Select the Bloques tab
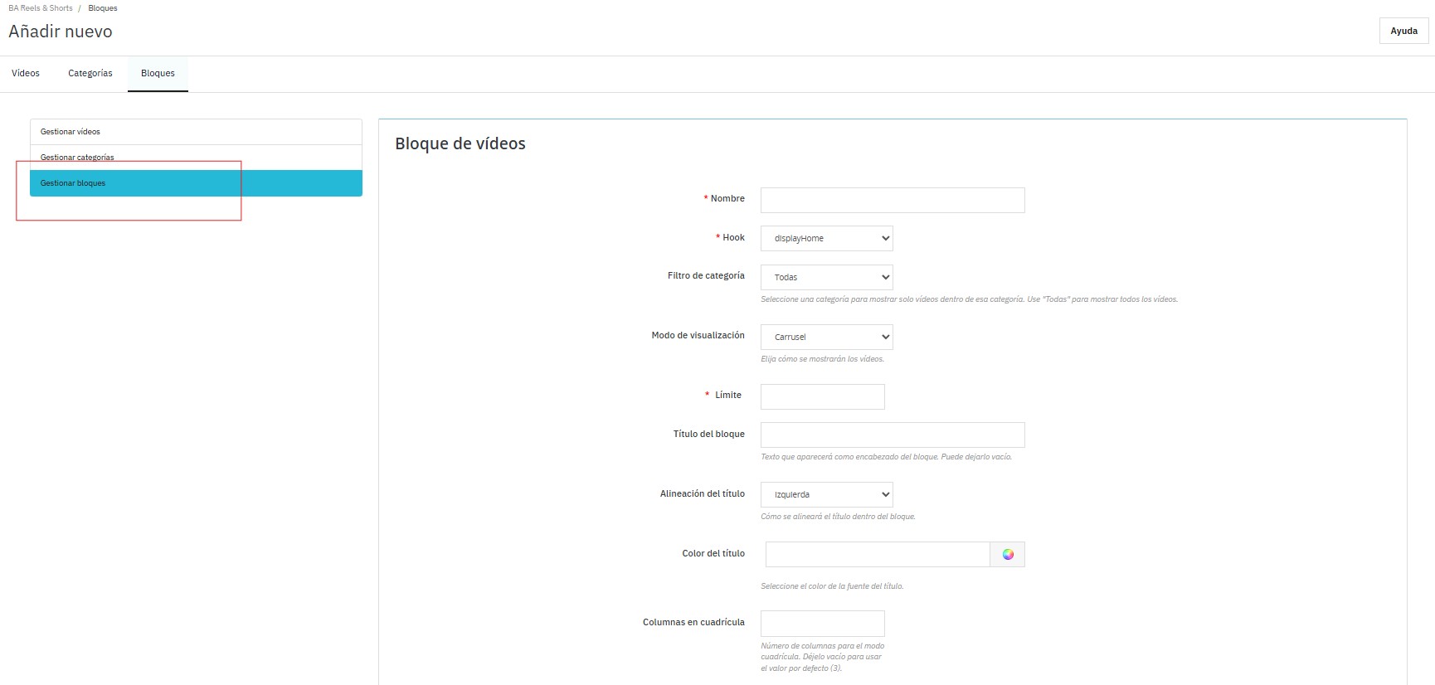The height and width of the screenshot is (685, 1435). (158, 73)
